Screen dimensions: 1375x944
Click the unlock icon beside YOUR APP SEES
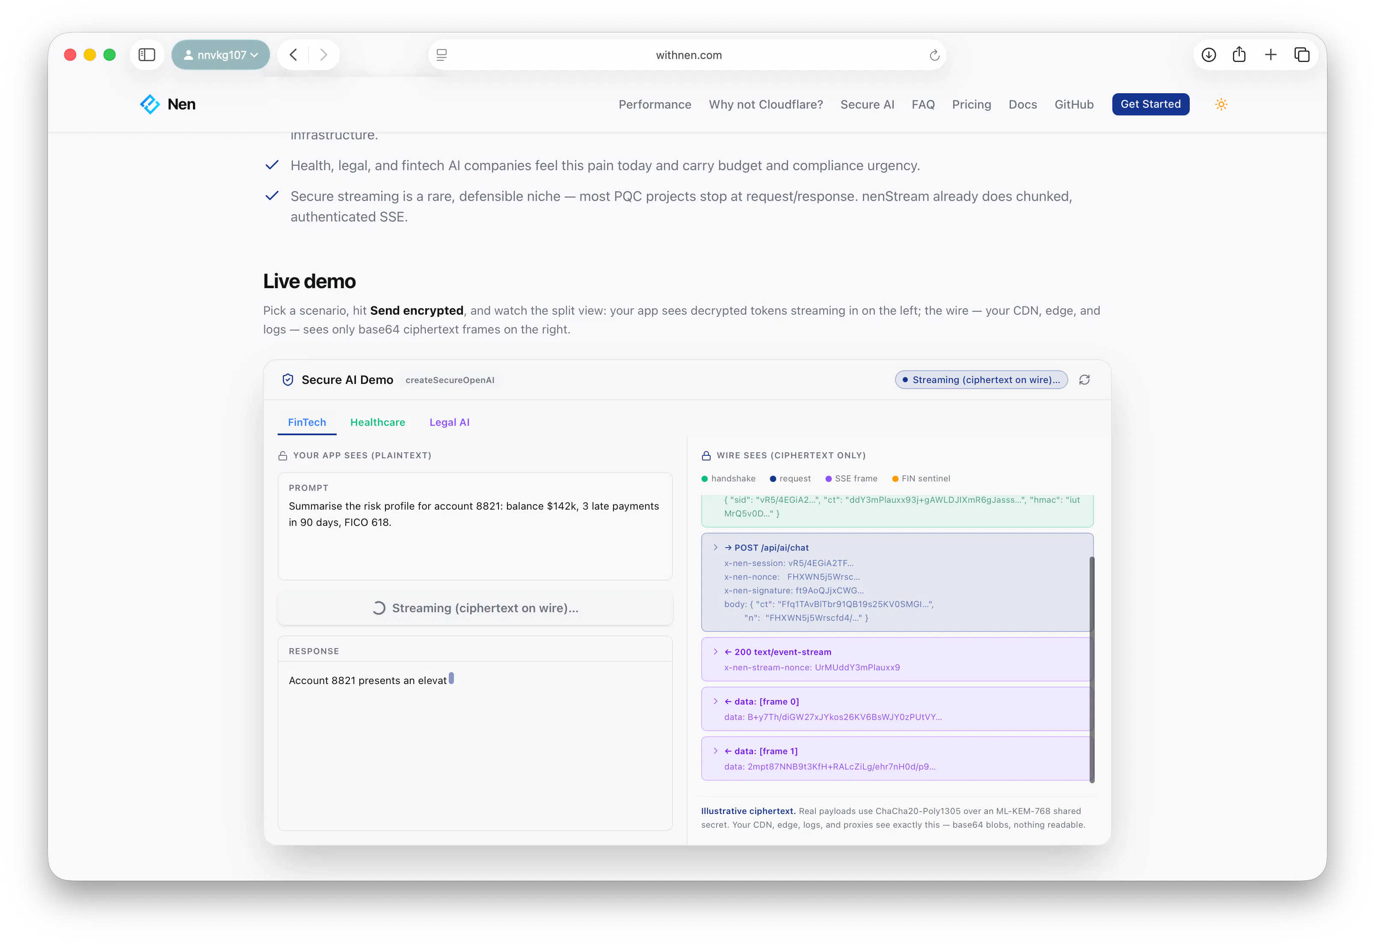[x=282, y=455]
